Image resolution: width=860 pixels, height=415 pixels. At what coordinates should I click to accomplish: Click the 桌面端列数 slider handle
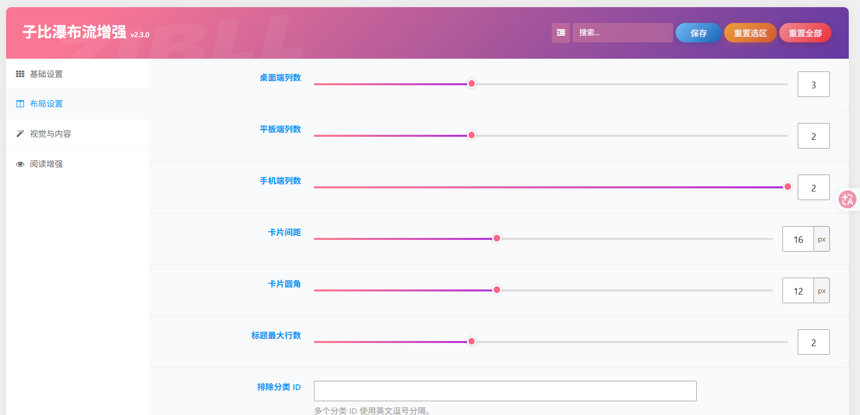coord(472,84)
